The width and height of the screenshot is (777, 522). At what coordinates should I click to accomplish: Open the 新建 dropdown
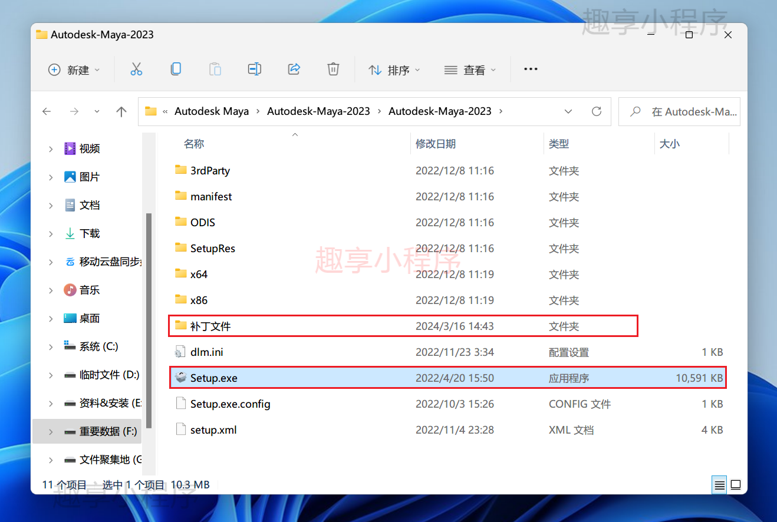(x=74, y=70)
